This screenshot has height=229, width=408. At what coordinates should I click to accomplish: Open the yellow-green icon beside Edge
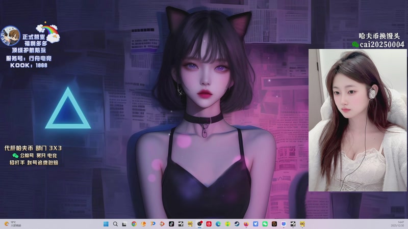coord(227,224)
